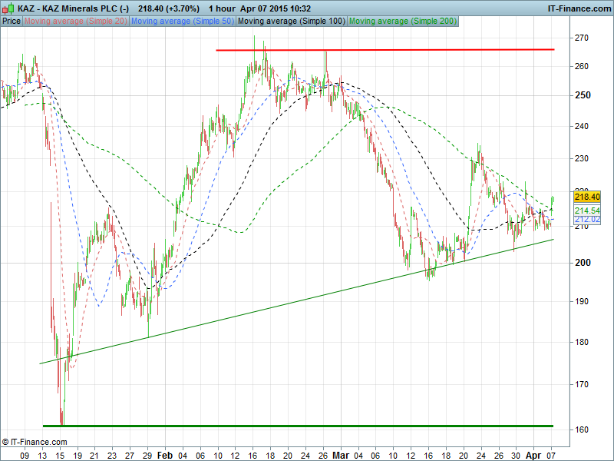Select the Price legend tab
Screen dimensions: 614x461
point(12,22)
